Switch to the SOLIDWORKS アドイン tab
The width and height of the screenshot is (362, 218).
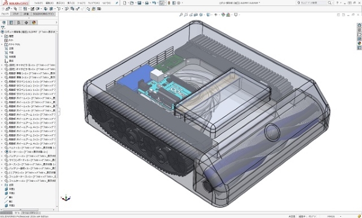tap(43, 14)
